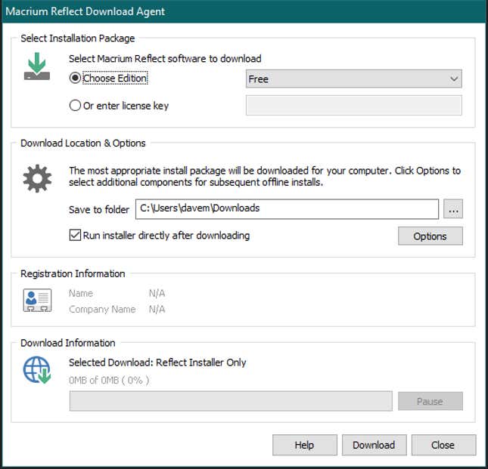Click the 'Selected Download: Reflect Installer Only' text
Image resolution: width=488 pixels, height=469 pixels.
pos(157,363)
